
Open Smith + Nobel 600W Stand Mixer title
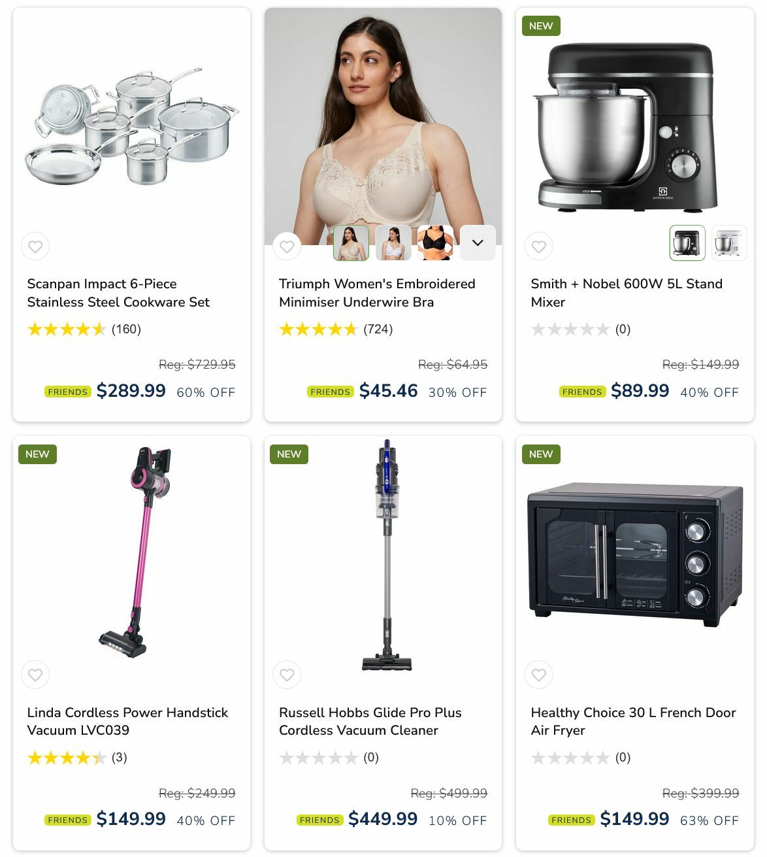click(627, 293)
